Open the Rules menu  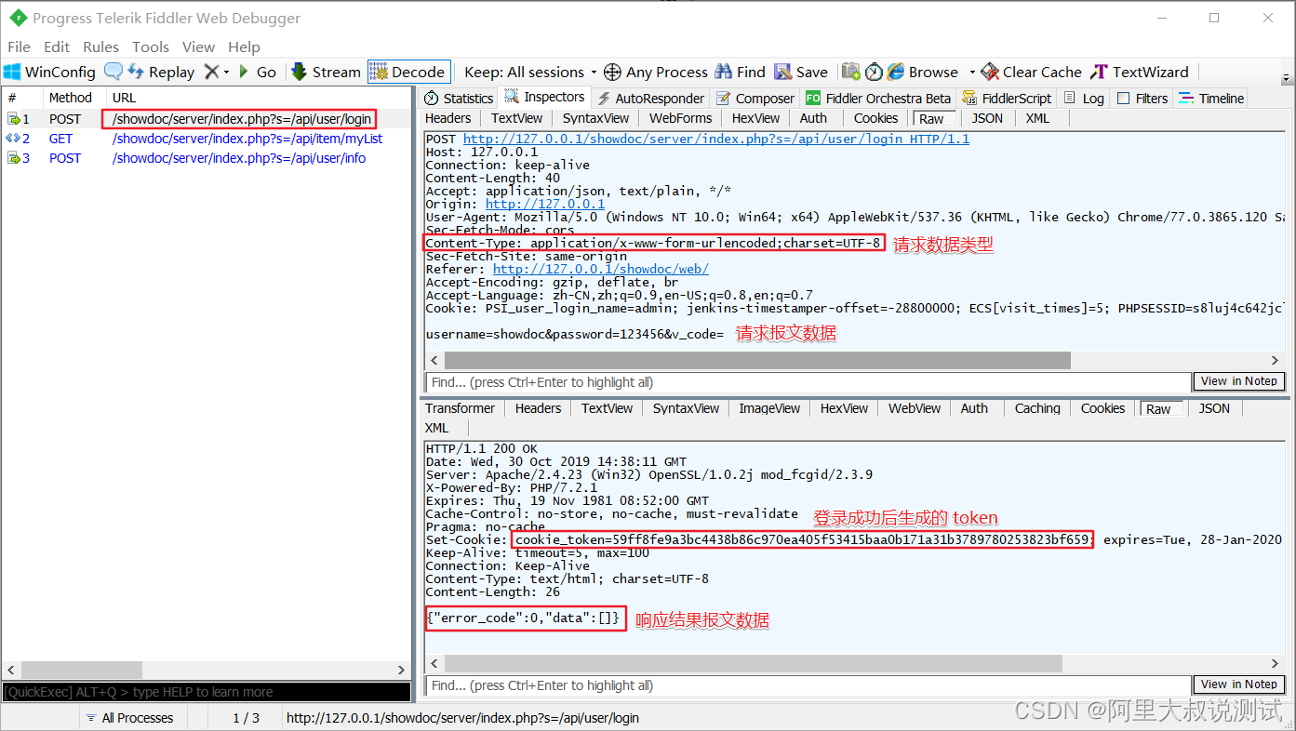[100, 47]
